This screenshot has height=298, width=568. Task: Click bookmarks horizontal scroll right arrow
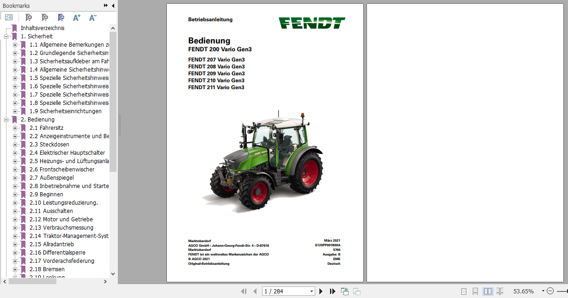click(x=105, y=281)
